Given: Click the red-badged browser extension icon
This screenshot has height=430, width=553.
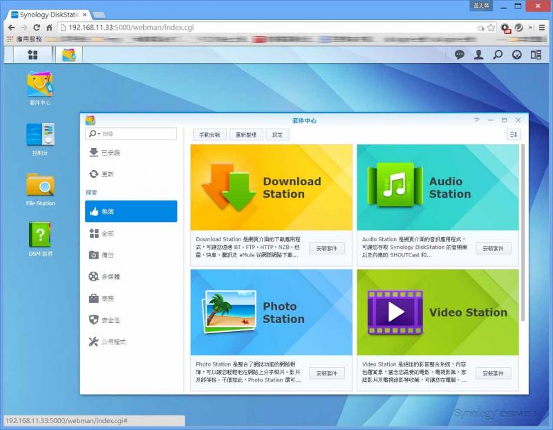Looking at the screenshot, I should pyautogui.click(x=505, y=28).
